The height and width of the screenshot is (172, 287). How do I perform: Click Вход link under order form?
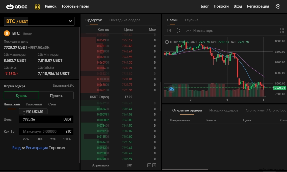(x=16, y=148)
